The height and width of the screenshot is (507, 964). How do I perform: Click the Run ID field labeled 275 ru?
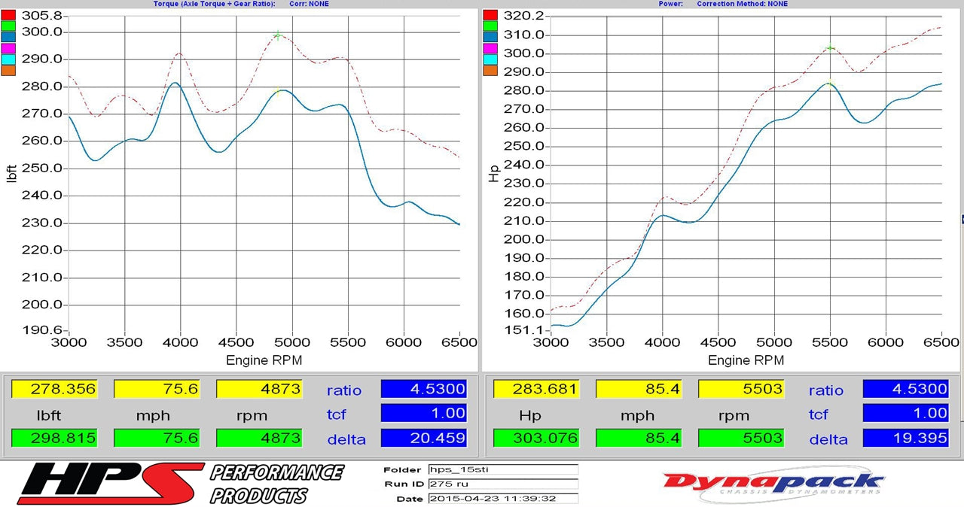[x=505, y=484]
